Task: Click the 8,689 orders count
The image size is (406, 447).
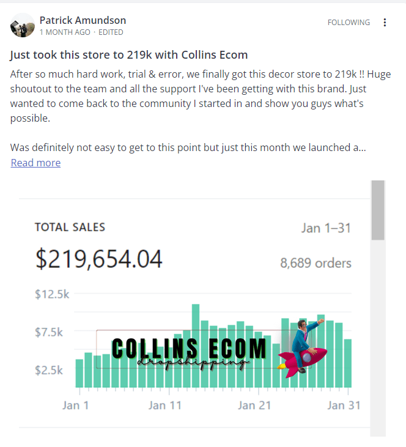Action: tap(316, 264)
